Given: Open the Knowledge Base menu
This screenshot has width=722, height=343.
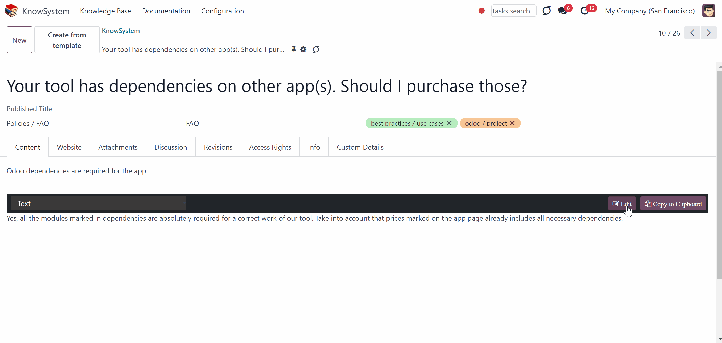Looking at the screenshot, I should 105,11.
